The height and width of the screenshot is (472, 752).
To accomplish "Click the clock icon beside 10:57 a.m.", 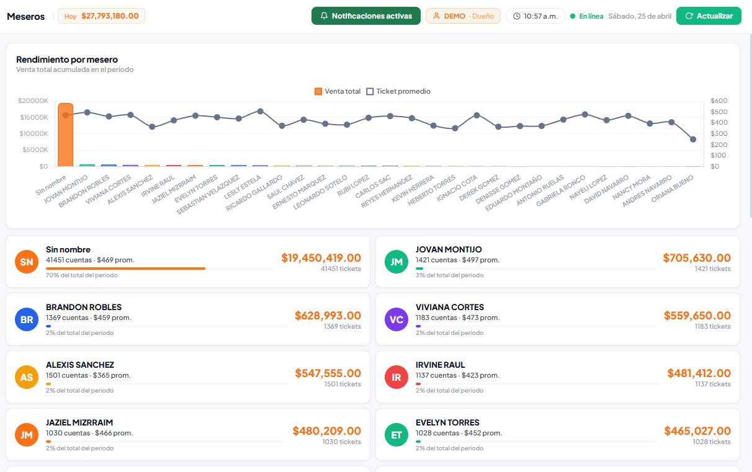I will [516, 16].
